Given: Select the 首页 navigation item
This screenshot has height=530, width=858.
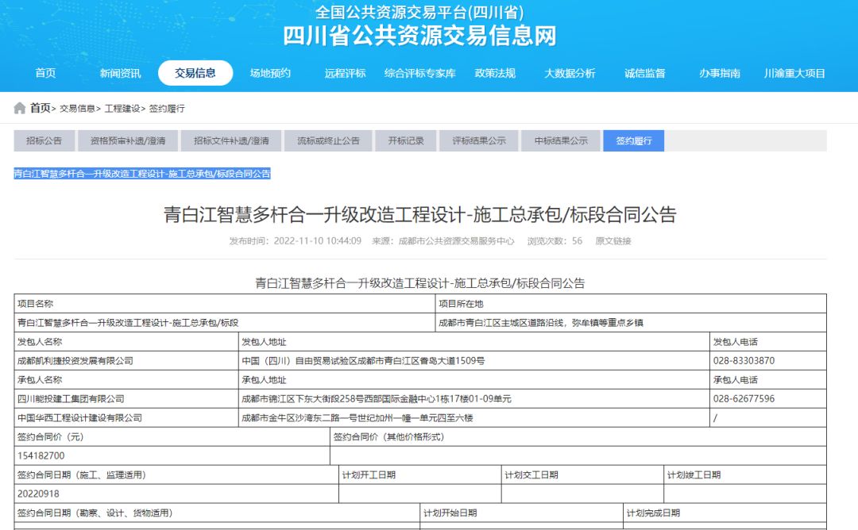Looking at the screenshot, I should tap(45, 72).
